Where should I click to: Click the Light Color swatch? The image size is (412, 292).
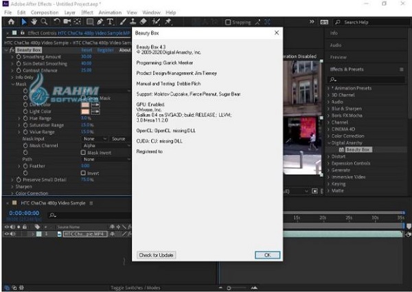pos(85,111)
